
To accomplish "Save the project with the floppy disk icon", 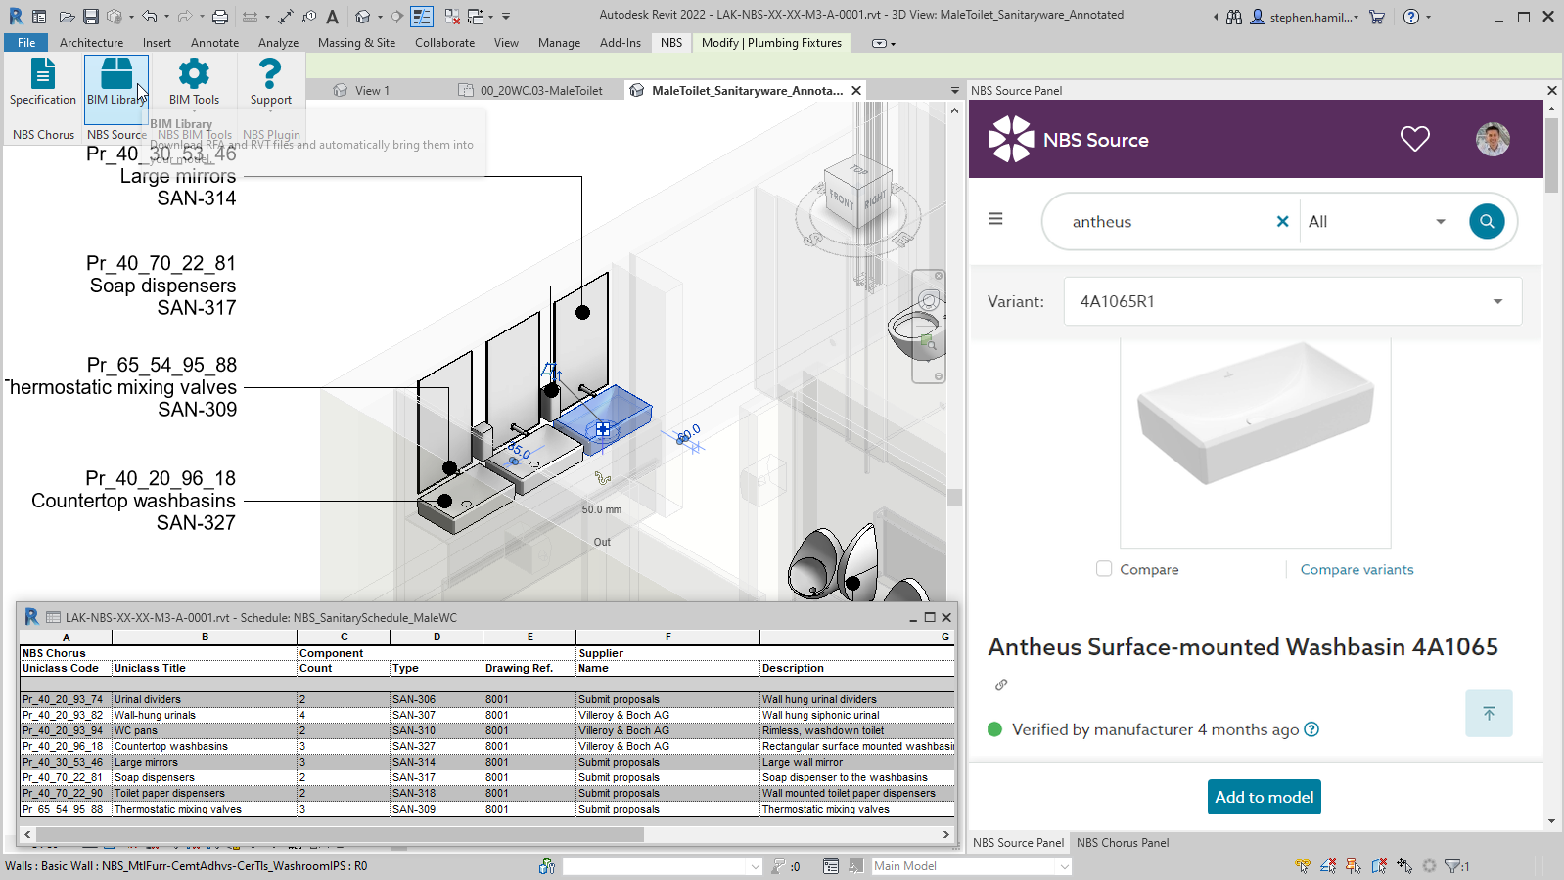I will tap(91, 17).
